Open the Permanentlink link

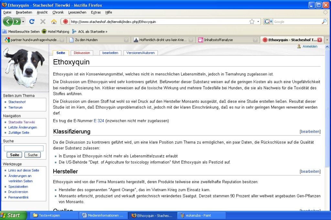pyautogui.click(x=18, y=197)
